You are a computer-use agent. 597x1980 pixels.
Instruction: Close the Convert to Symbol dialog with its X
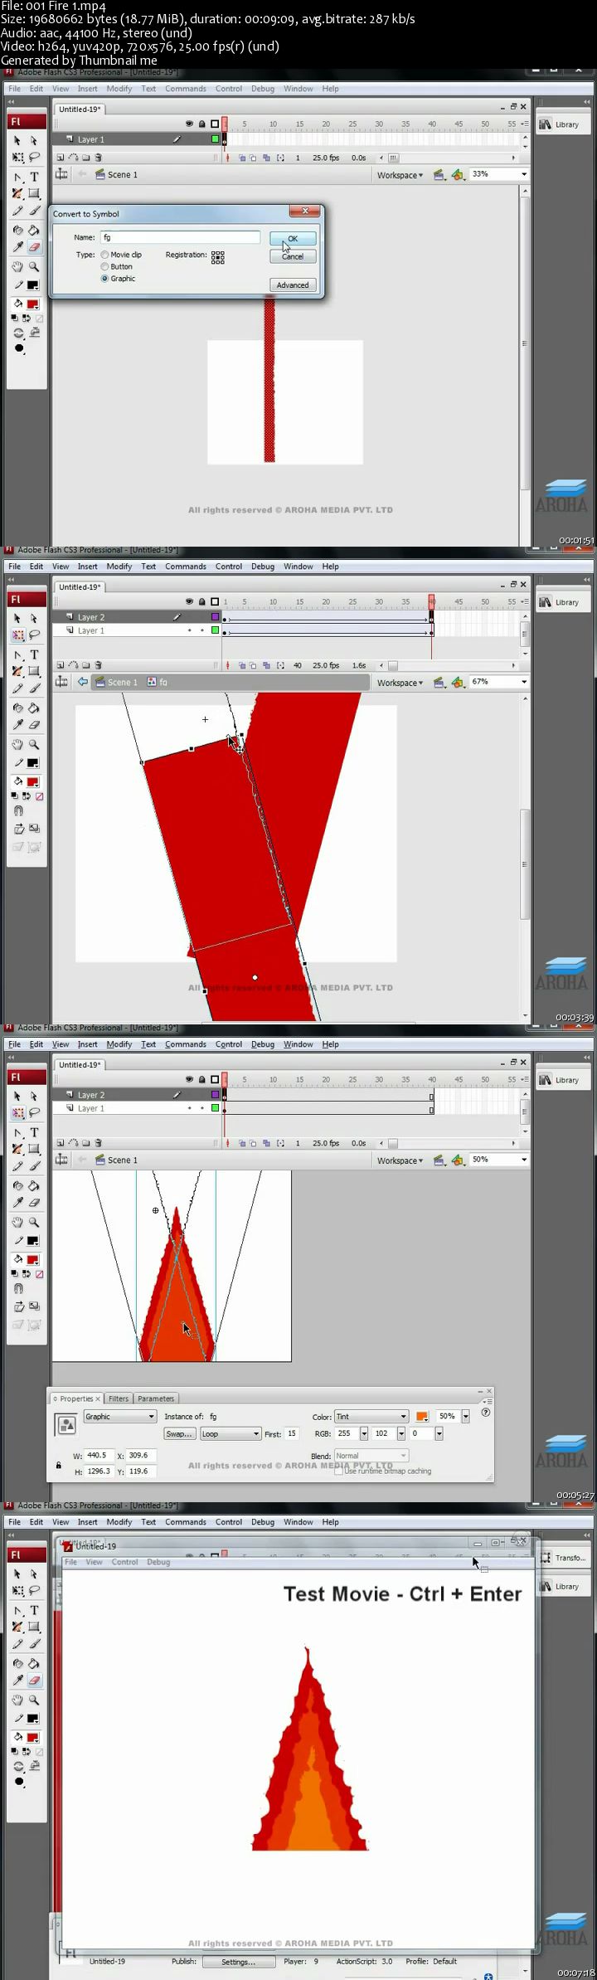pyautogui.click(x=305, y=212)
